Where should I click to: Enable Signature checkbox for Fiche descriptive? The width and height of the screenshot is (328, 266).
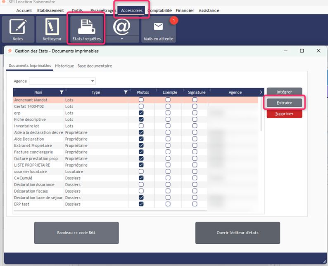[x=195, y=120]
